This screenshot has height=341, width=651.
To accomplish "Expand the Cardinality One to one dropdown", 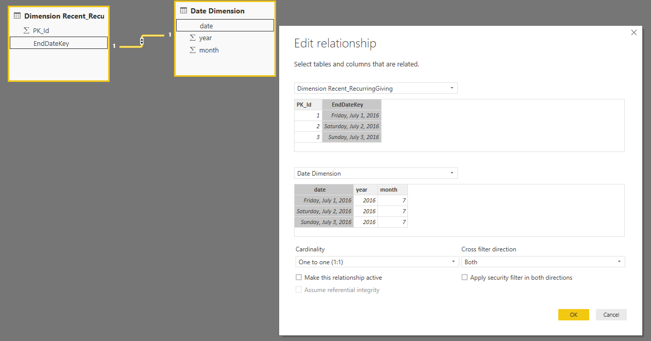I will click(377, 262).
